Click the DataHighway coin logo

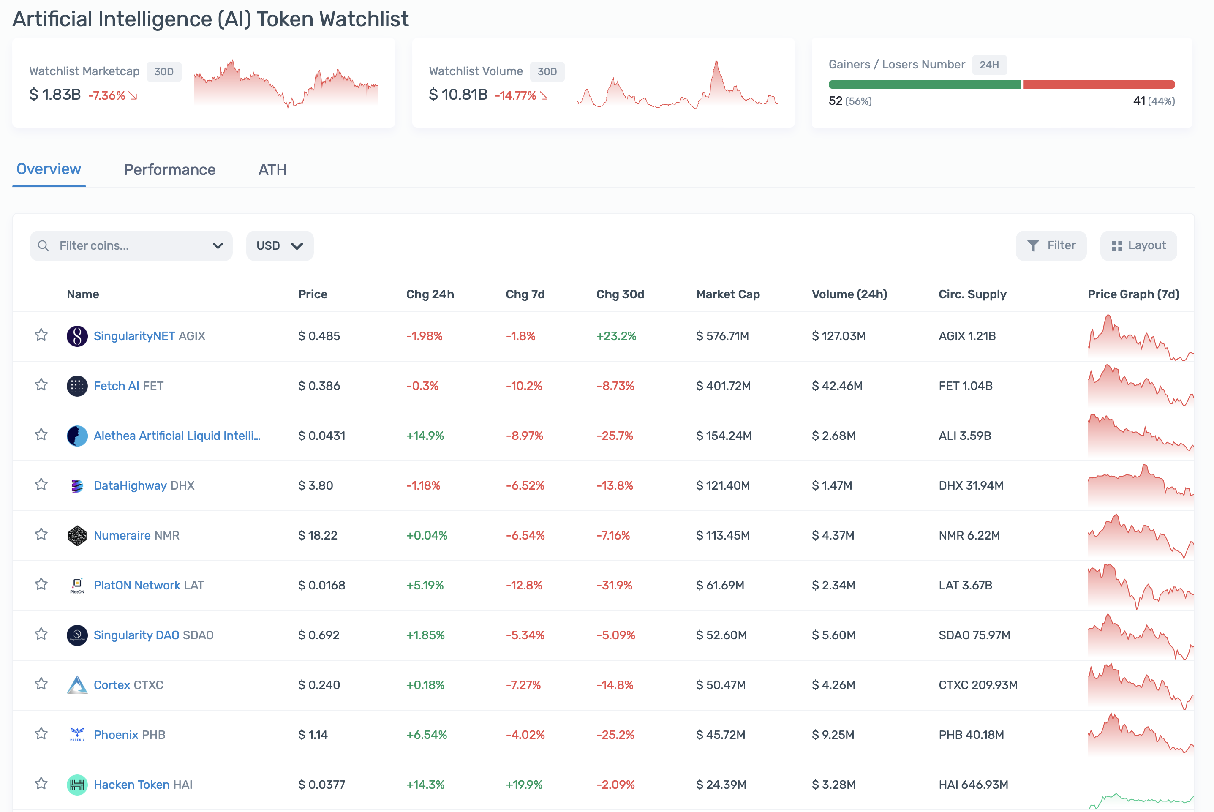click(x=77, y=486)
